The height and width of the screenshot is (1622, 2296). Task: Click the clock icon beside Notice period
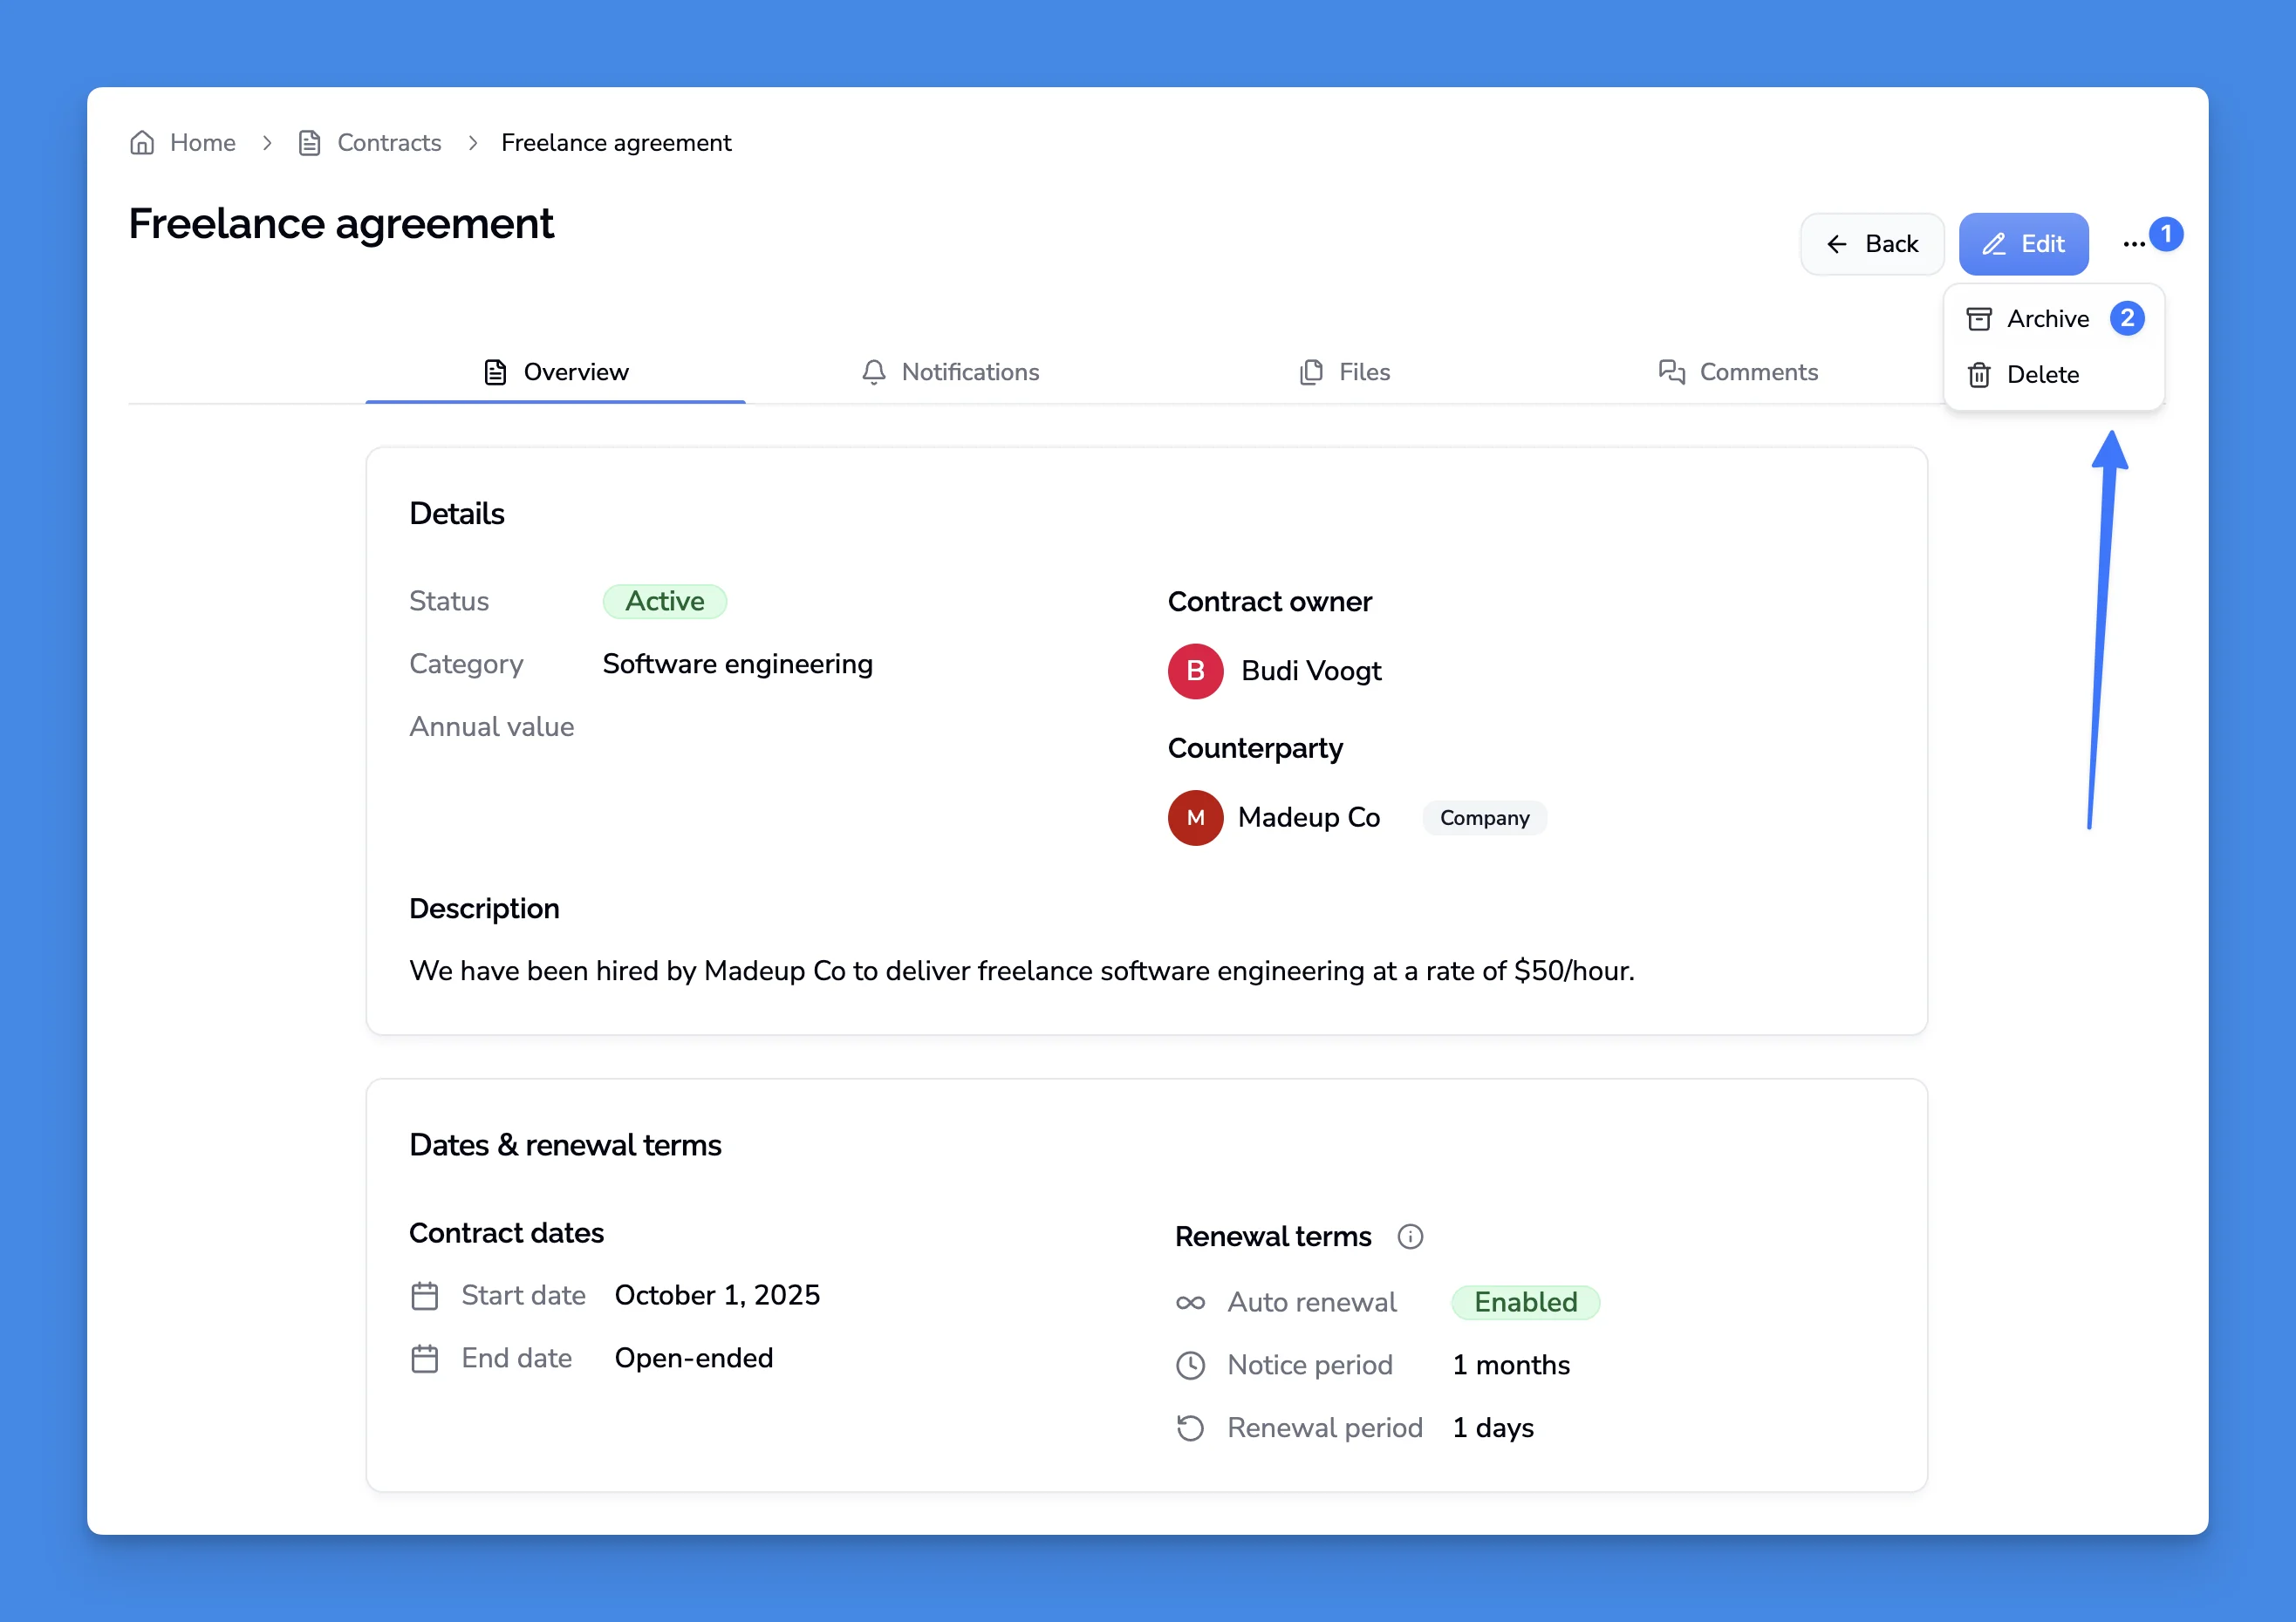[1190, 1365]
